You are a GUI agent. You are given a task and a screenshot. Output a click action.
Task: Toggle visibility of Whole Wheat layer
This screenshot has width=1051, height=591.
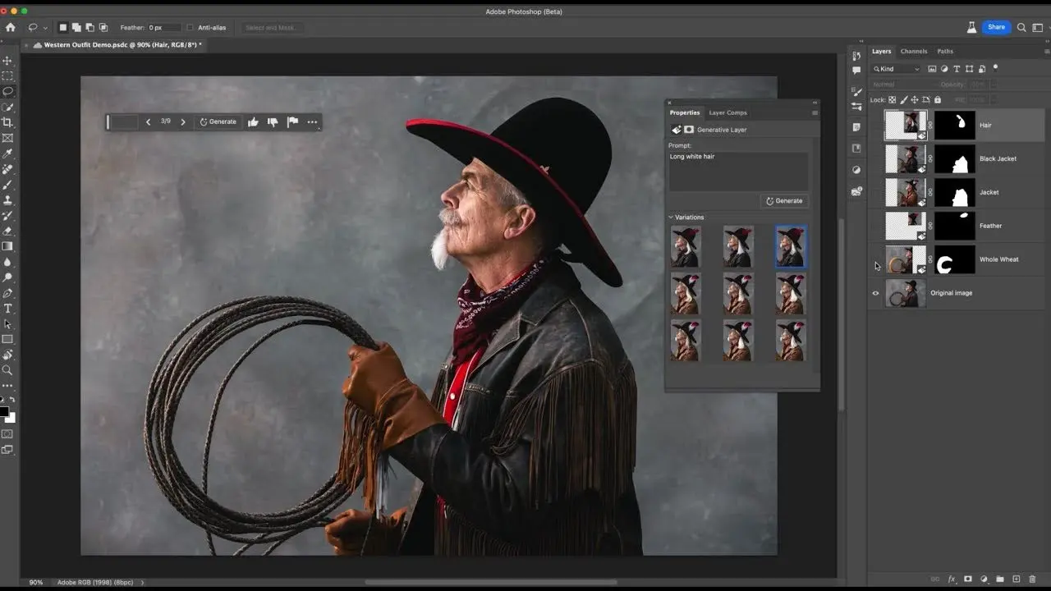tap(875, 259)
